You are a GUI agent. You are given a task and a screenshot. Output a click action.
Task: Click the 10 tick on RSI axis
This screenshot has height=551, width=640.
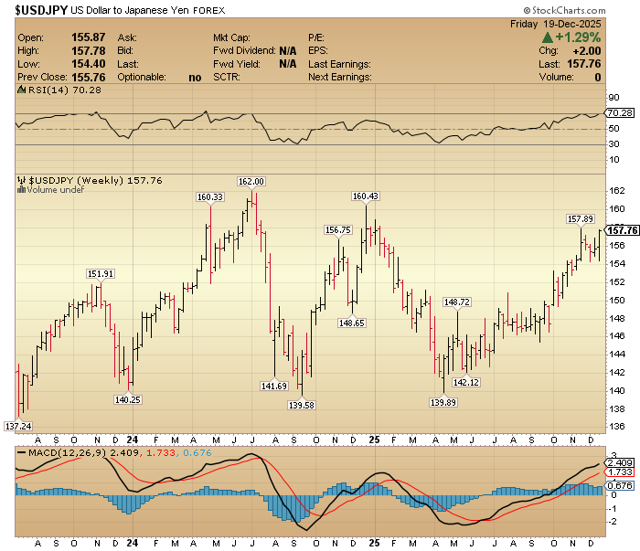(613, 160)
